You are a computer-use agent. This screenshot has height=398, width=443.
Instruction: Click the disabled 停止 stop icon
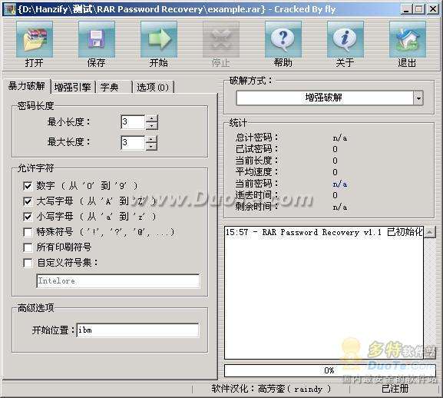pos(221,40)
